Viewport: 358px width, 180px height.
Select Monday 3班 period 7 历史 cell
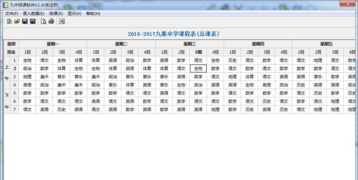coord(61,110)
